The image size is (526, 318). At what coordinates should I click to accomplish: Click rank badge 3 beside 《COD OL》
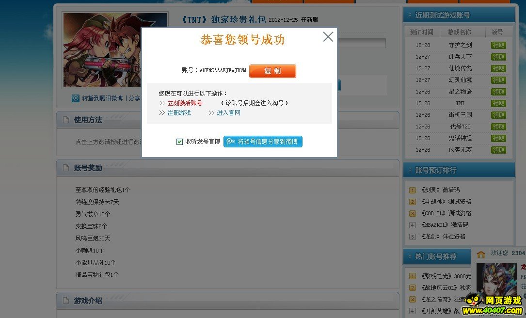point(413,213)
